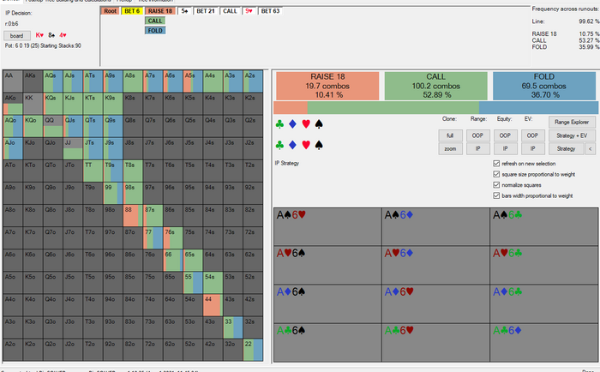Toggle 'refresh on new selection' checkbox

(496, 164)
